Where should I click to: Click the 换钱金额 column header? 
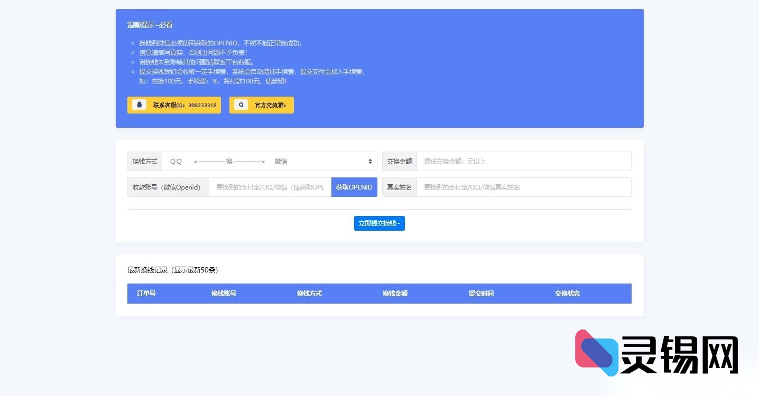coord(395,294)
